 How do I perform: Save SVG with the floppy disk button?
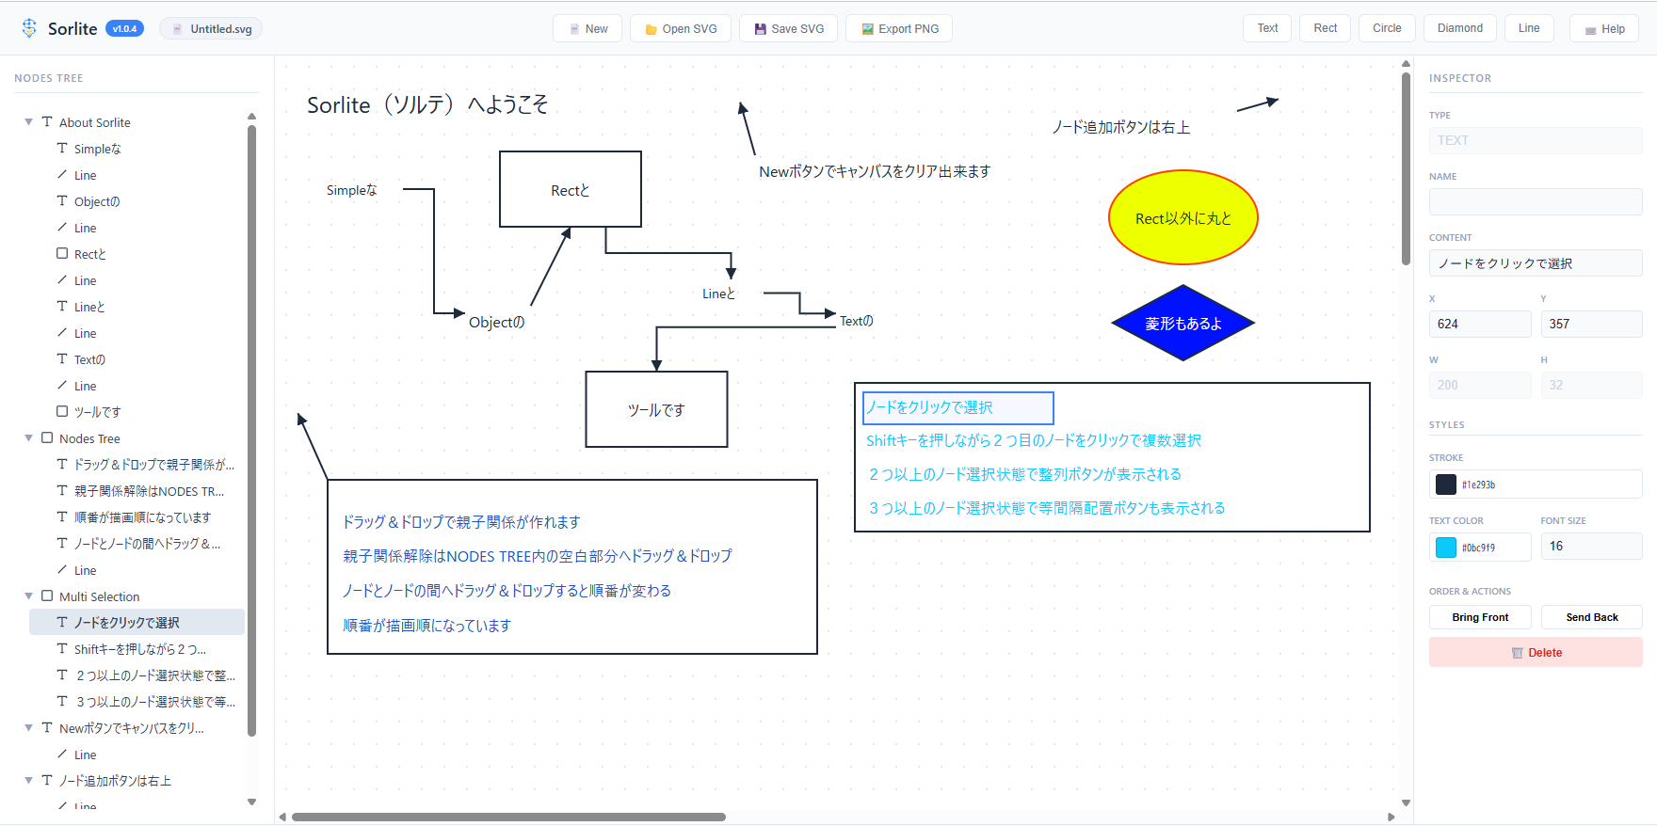[x=788, y=28]
